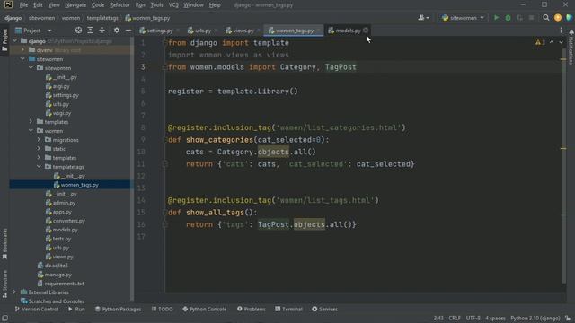Open sitewomen run configuration dropdown
This screenshot has height=323, width=575.
click(x=464, y=18)
